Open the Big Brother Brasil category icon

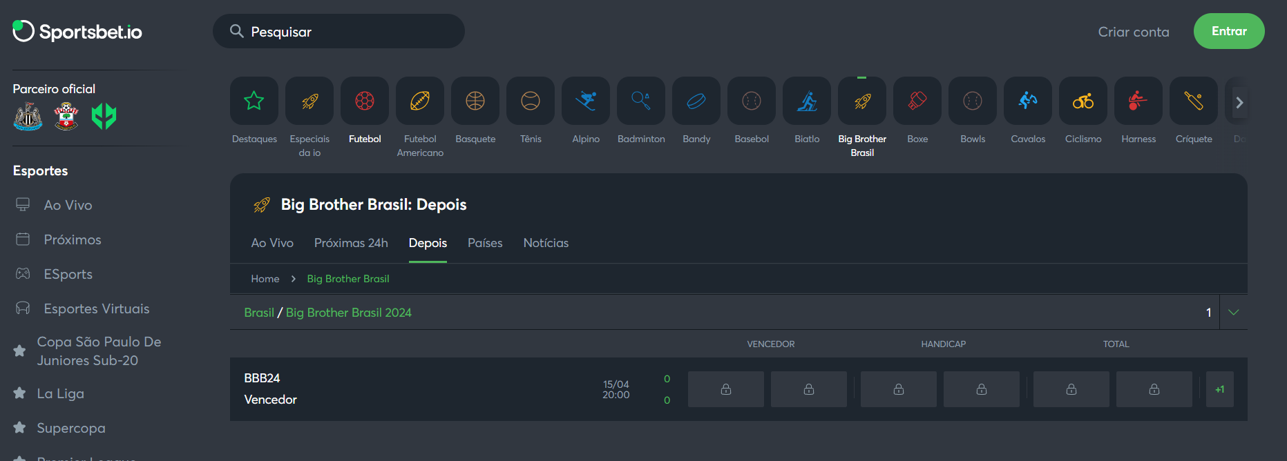tap(862, 101)
